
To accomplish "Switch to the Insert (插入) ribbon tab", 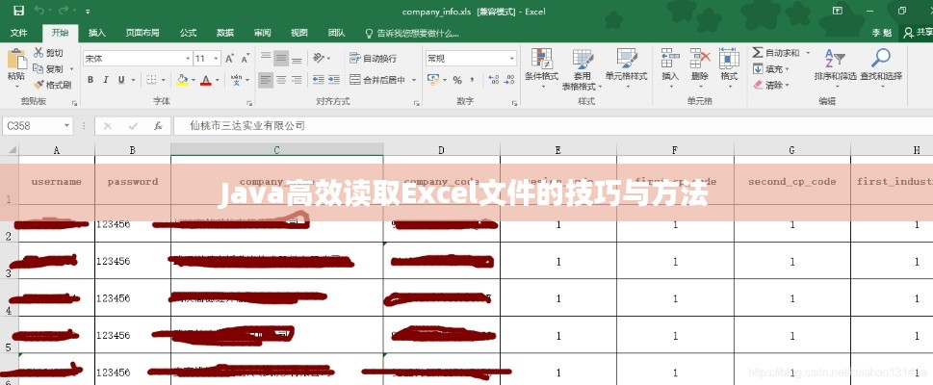I will (96, 33).
